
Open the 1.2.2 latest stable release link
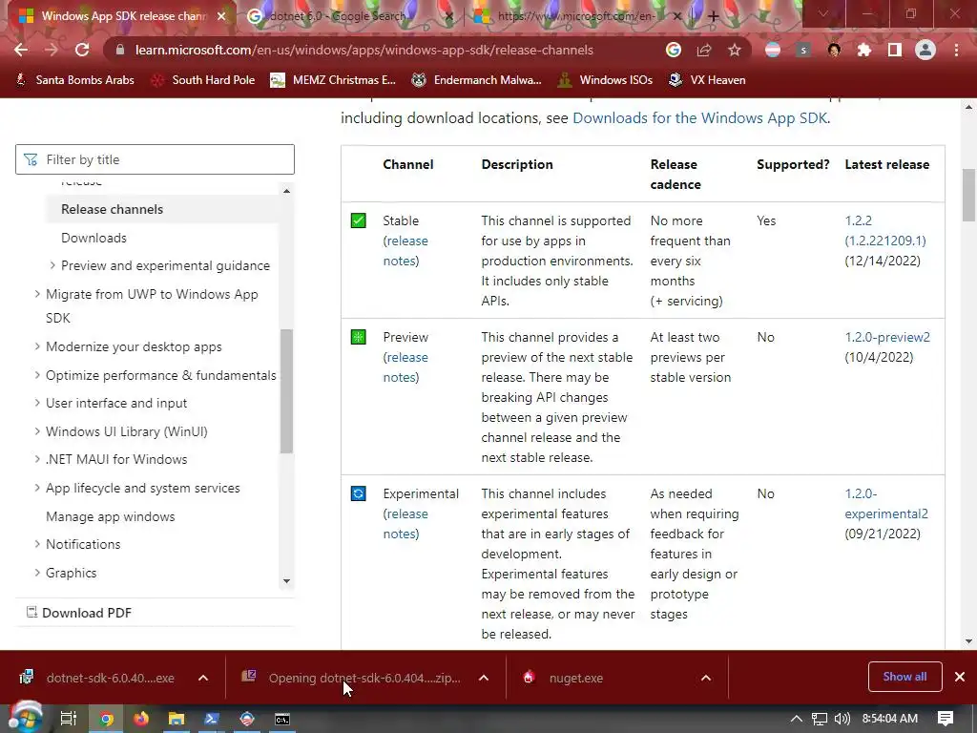click(884, 231)
